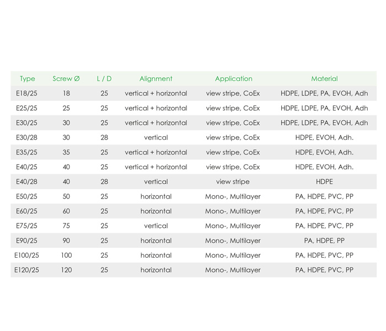Select screw diameter 100 cell
This screenshot has height=331, width=386.
(x=66, y=255)
